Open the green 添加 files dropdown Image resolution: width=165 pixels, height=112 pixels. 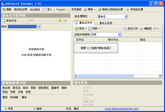click(x=81, y=29)
